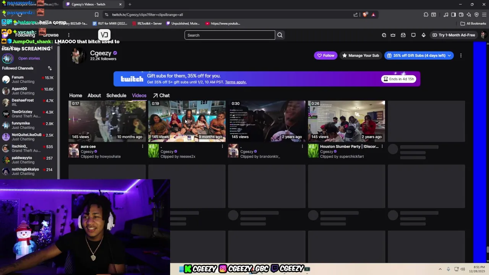The height and width of the screenshot is (275, 489).
Task: Click Open stories link
Action: pyautogui.click(x=29, y=58)
